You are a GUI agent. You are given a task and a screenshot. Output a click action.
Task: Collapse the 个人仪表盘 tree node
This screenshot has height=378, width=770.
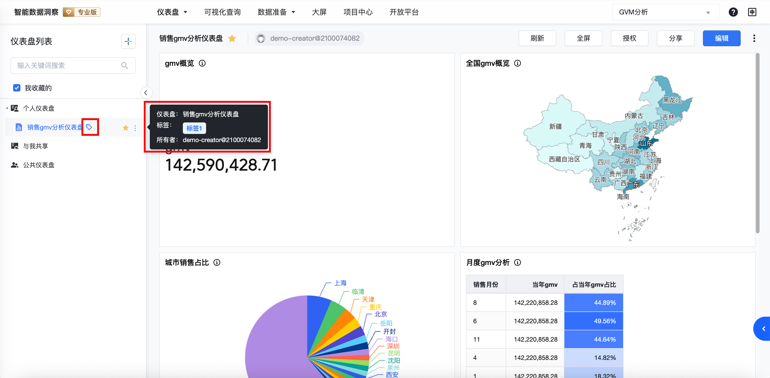[7, 108]
